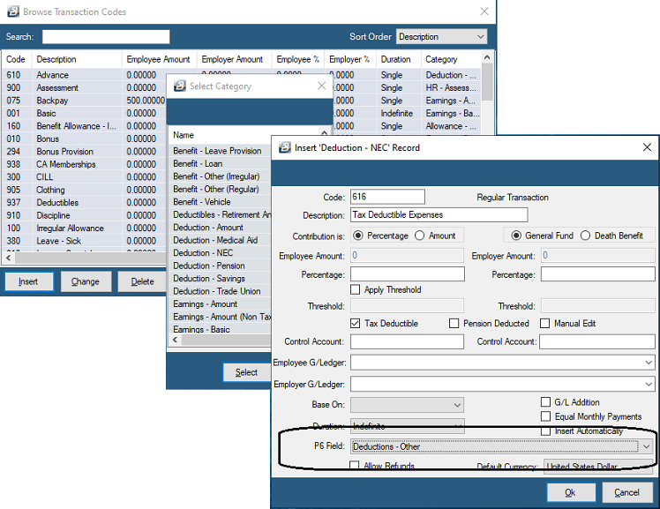Sort by the Description column header
The height and width of the screenshot is (509, 660).
pyautogui.click(x=77, y=59)
